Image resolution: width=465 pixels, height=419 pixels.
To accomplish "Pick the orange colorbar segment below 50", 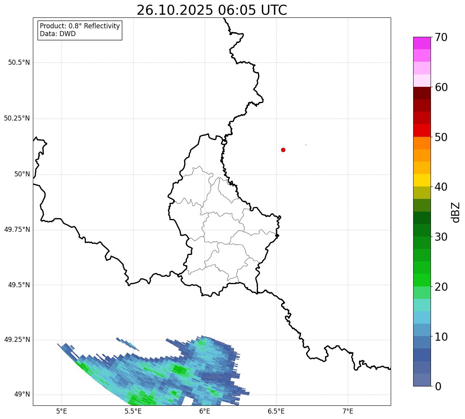I will (422, 143).
